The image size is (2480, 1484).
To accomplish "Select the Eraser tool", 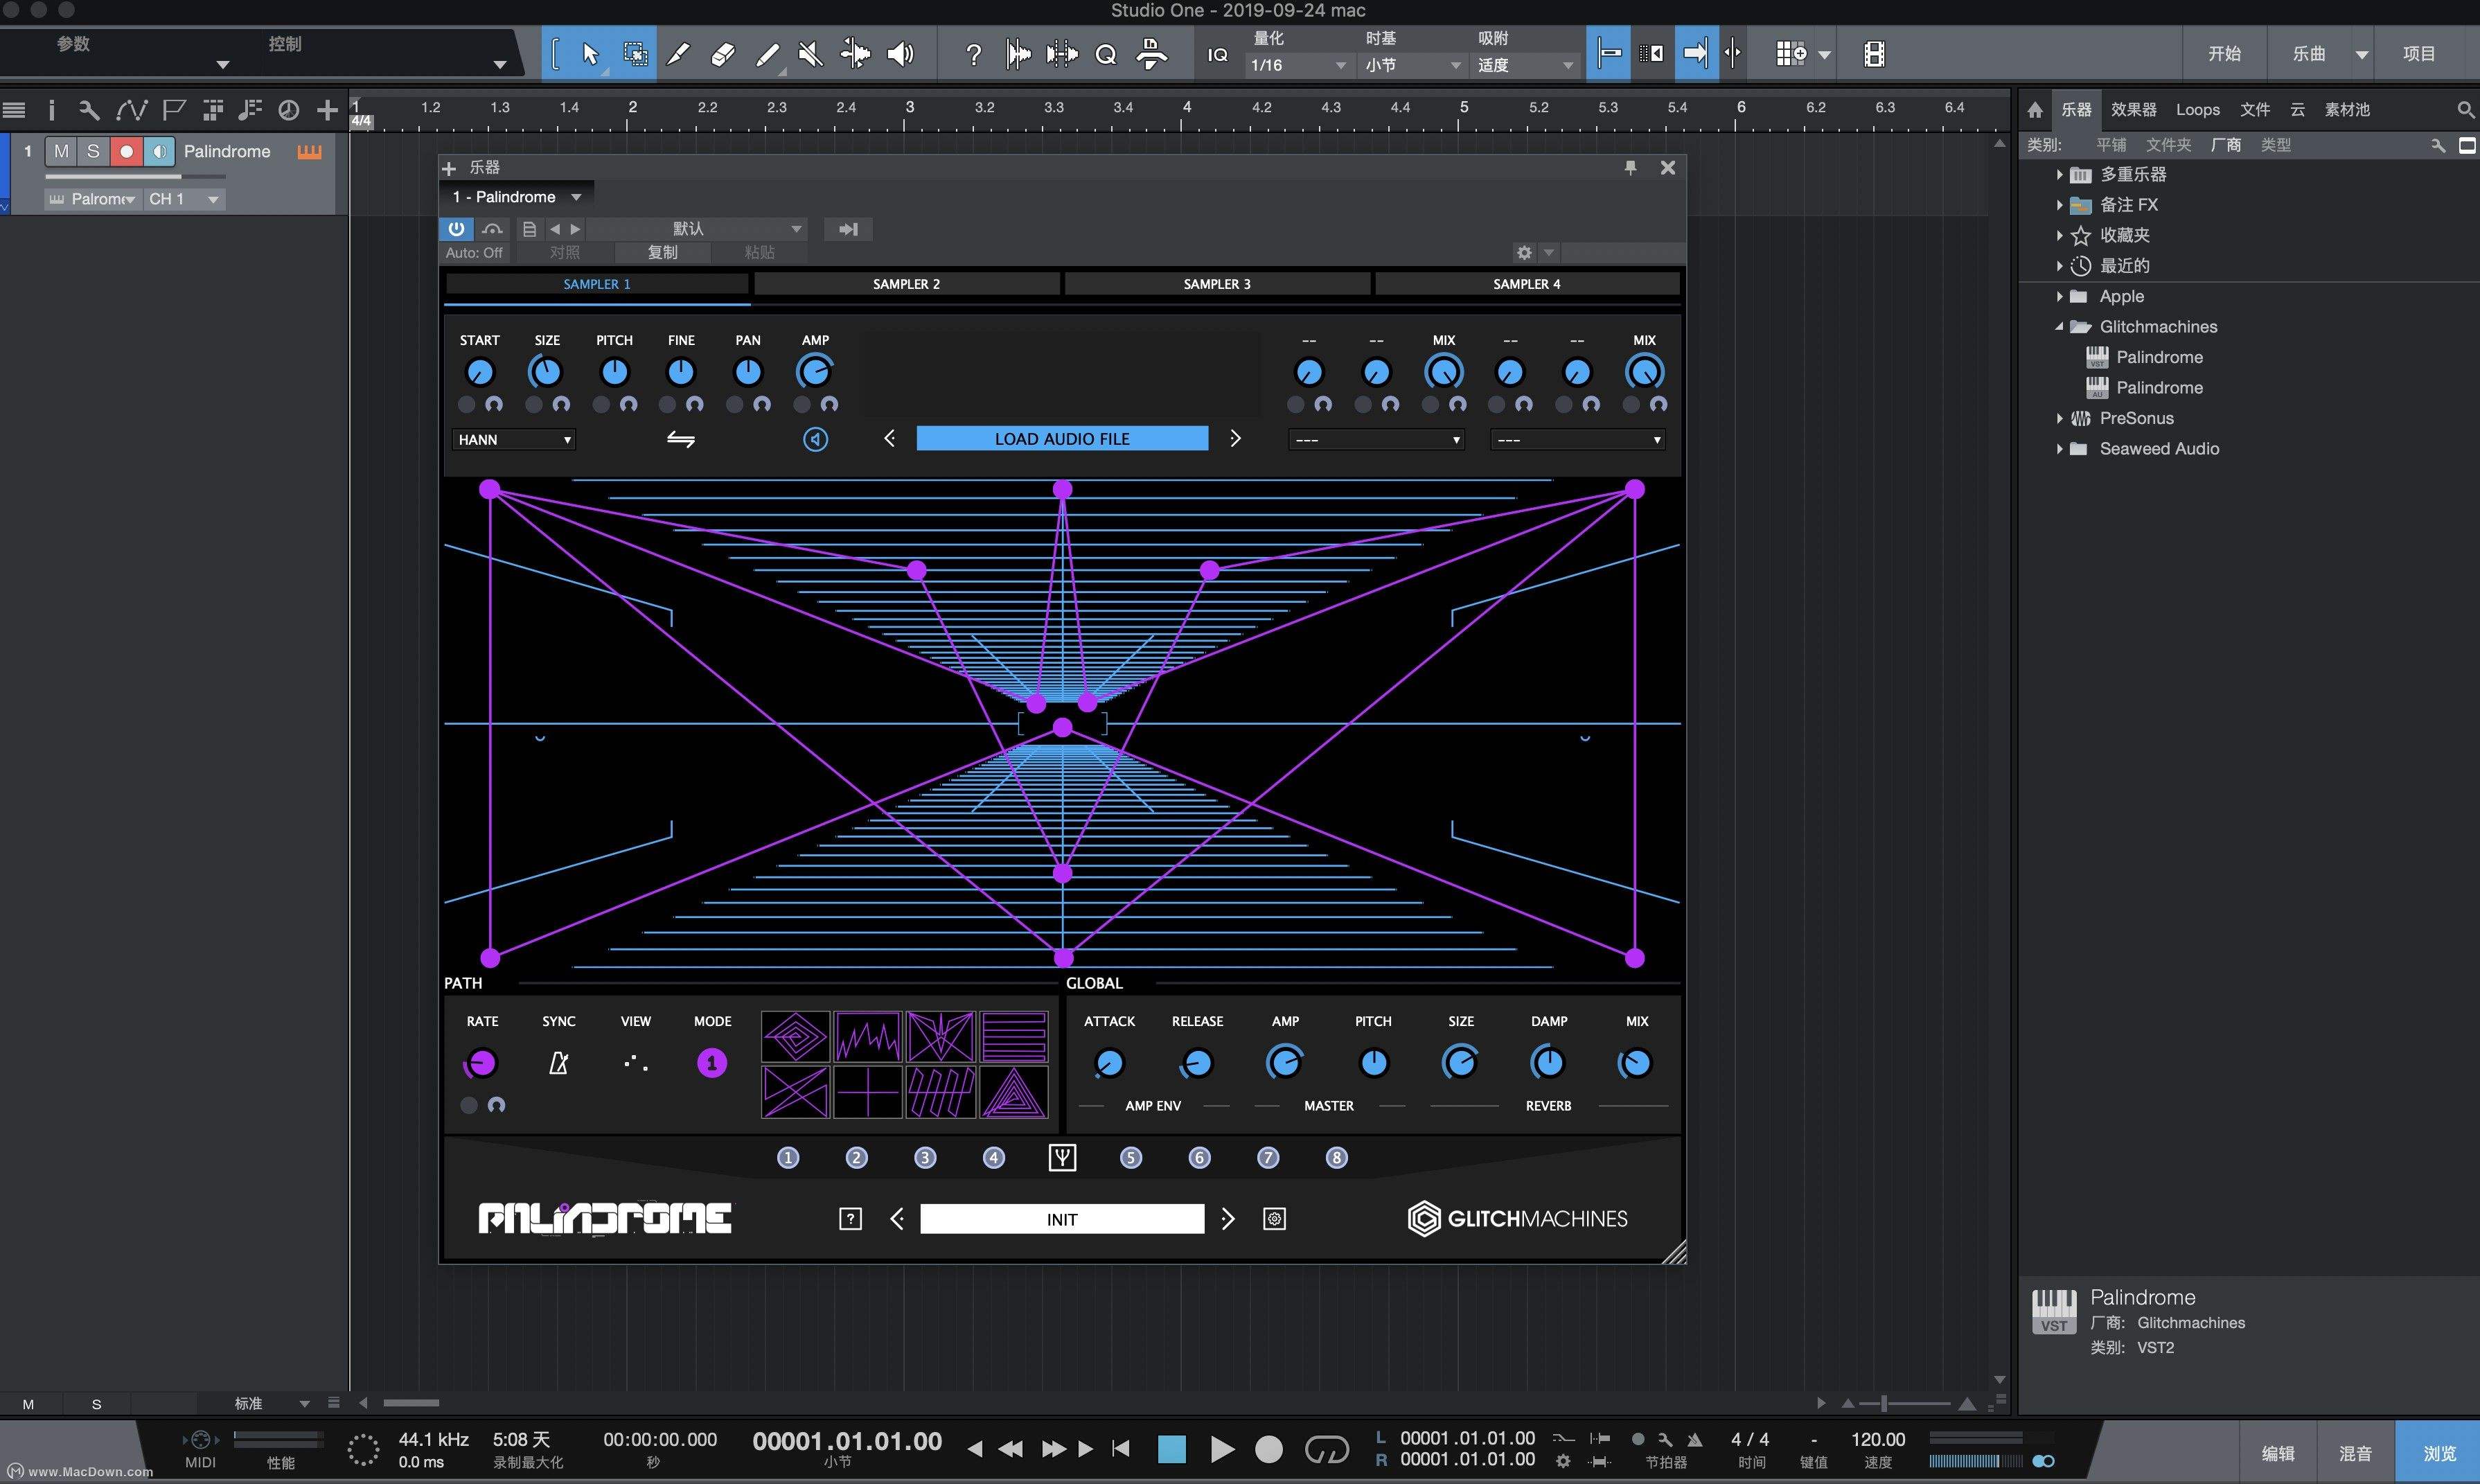I will point(723,54).
